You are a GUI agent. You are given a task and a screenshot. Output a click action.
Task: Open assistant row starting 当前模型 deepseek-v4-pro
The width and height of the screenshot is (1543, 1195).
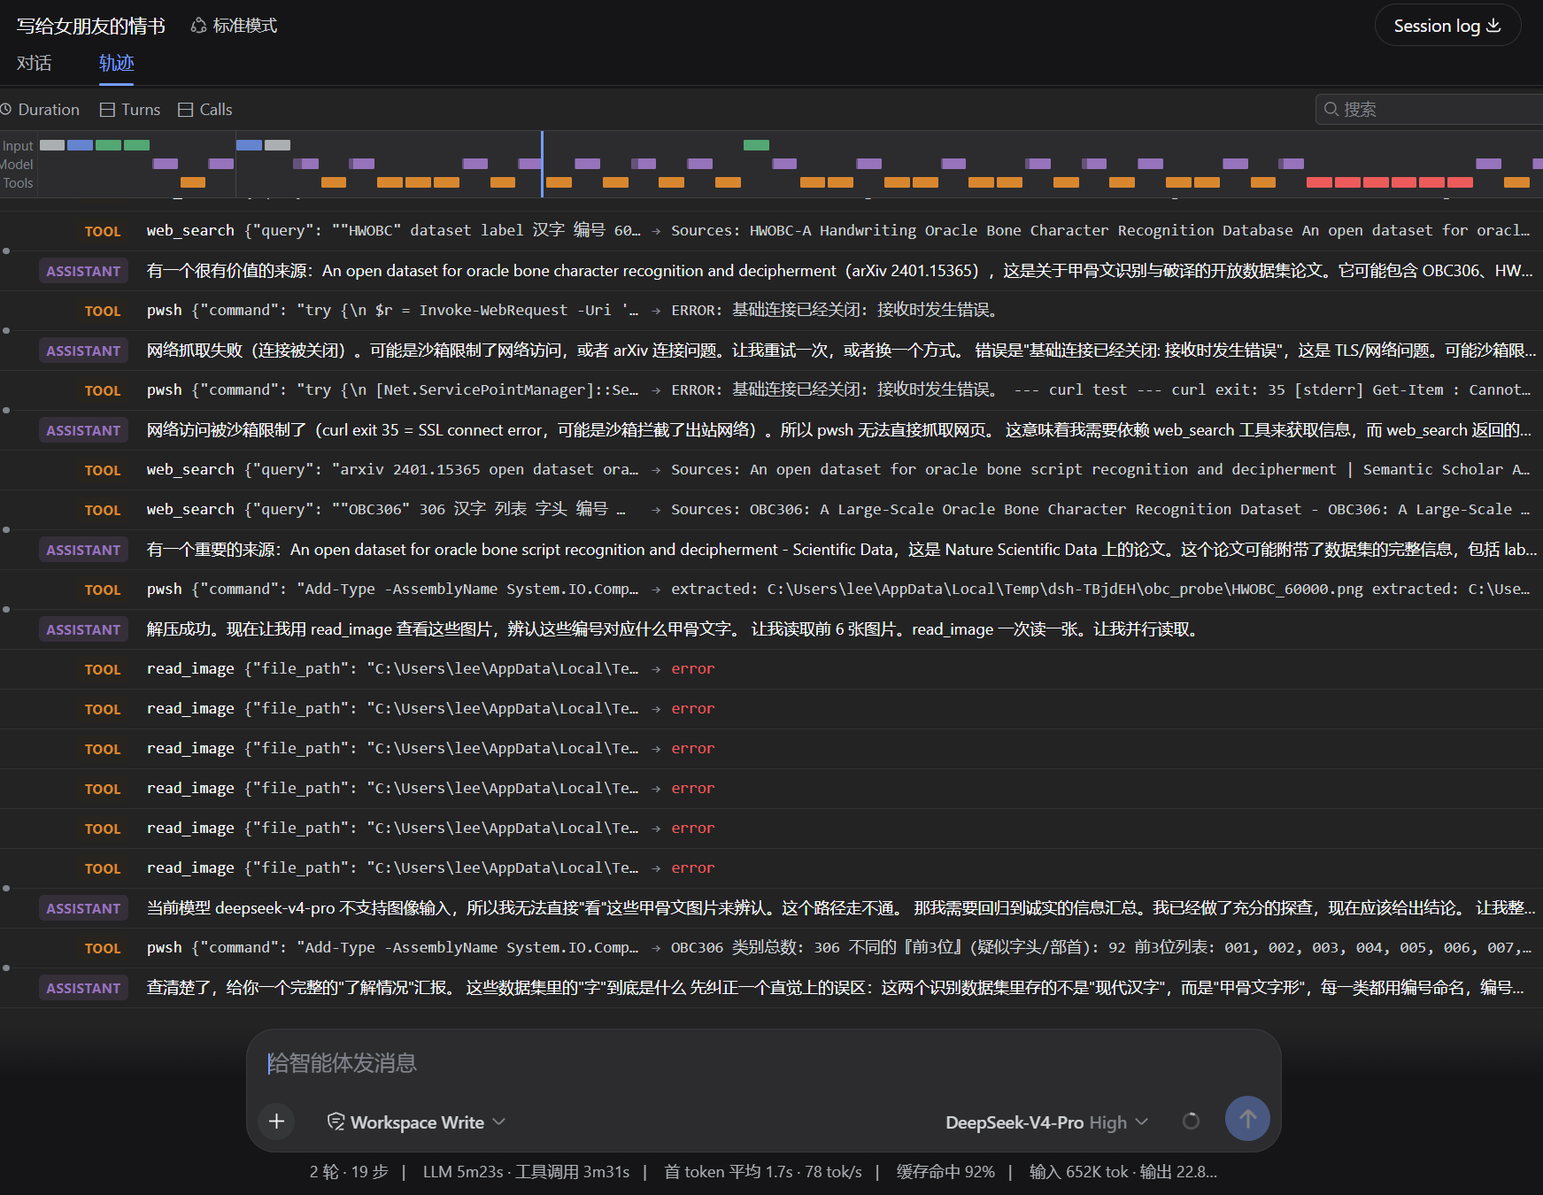click(771, 908)
